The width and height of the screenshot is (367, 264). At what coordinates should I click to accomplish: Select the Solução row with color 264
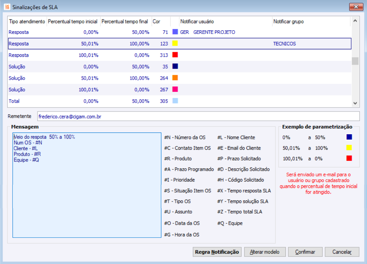click(x=180, y=78)
